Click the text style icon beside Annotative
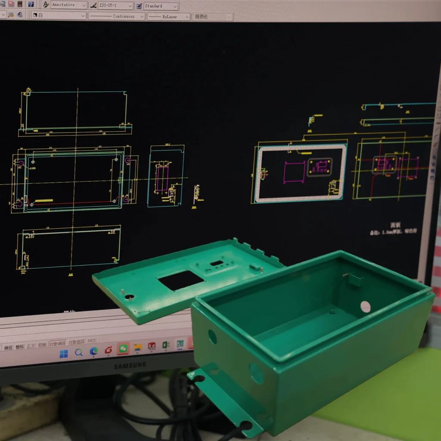The height and width of the screenshot is (441, 441). coord(46,5)
